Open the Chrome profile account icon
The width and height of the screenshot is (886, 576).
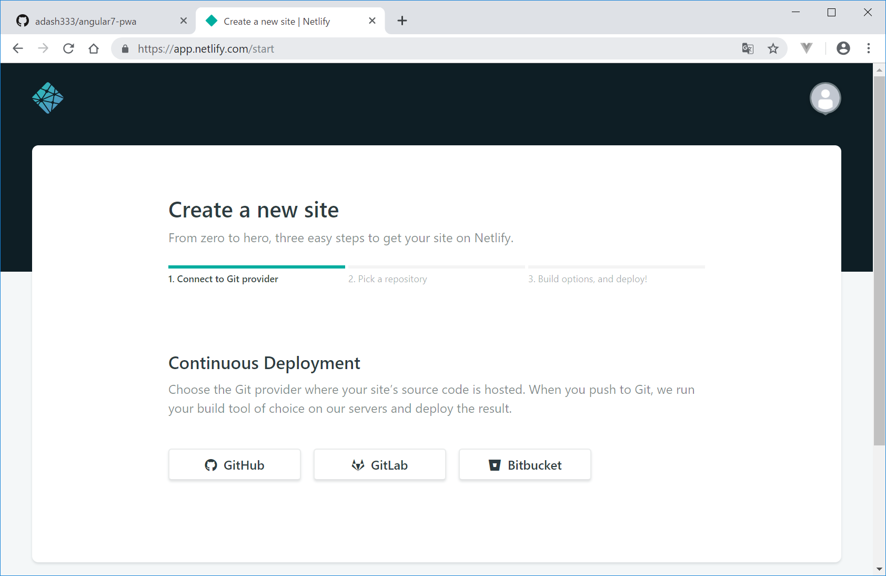point(843,48)
